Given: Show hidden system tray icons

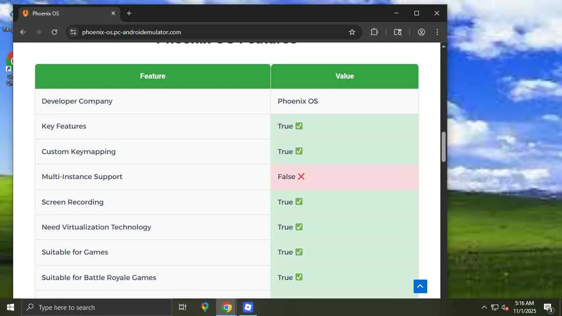Looking at the screenshot, I should [484, 307].
